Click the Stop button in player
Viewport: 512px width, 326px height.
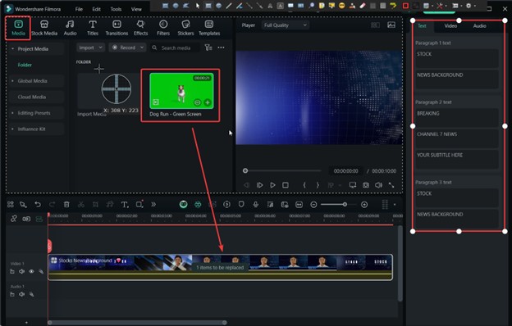coord(286,185)
